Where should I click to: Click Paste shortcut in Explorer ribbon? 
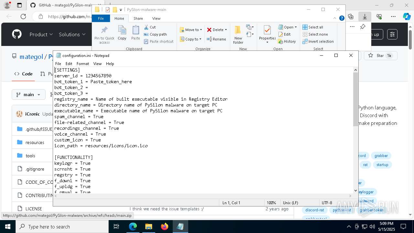158,41
